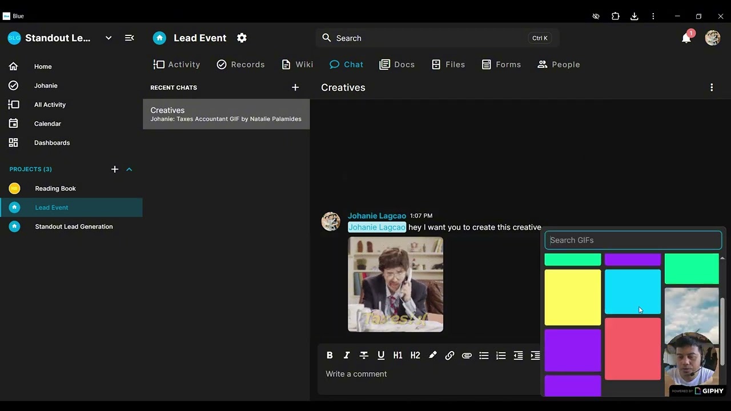Attach a file with paperclip icon
The height and width of the screenshot is (411, 731).
coord(467,355)
